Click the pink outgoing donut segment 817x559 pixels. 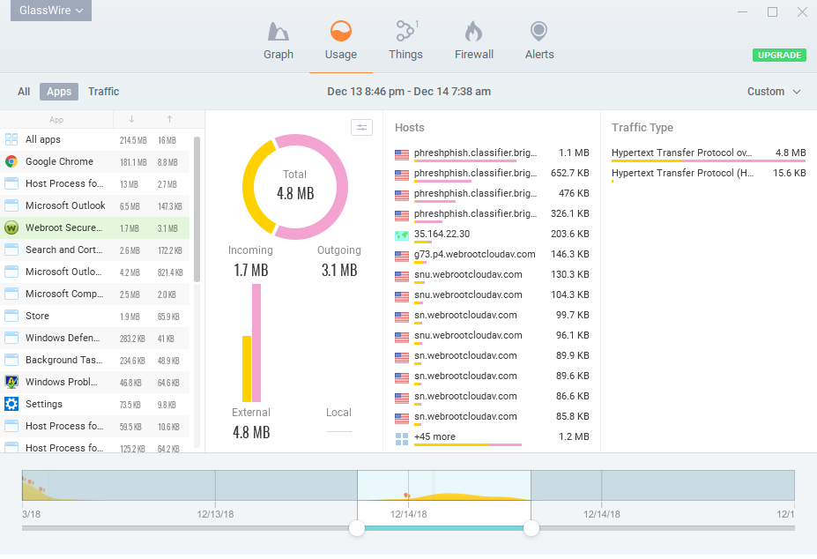(342, 187)
